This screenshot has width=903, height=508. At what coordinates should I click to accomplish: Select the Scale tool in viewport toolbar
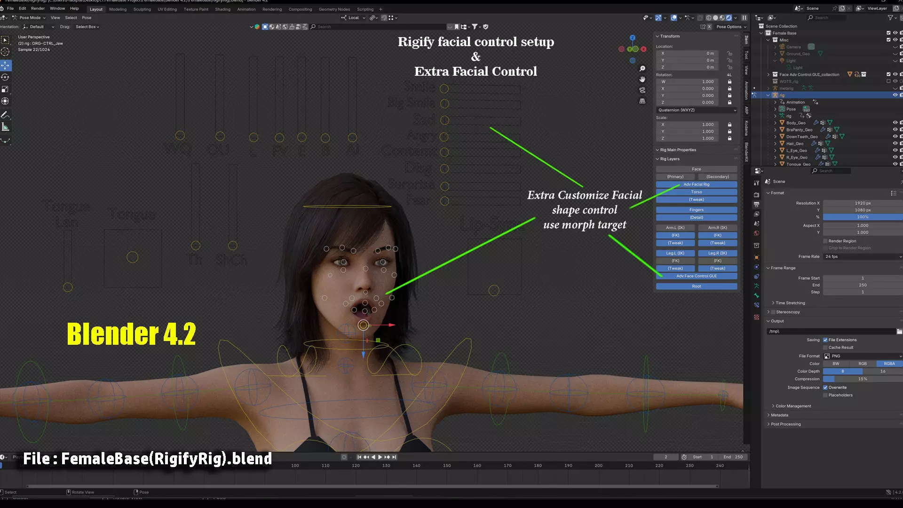[x=6, y=89]
